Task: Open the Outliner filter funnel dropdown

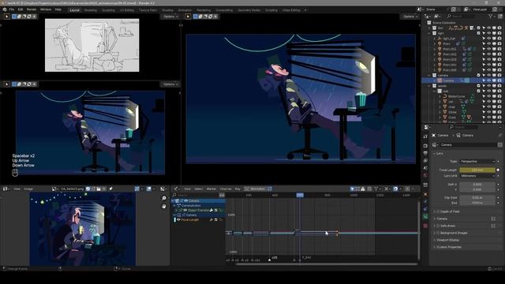Action: [492, 16]
